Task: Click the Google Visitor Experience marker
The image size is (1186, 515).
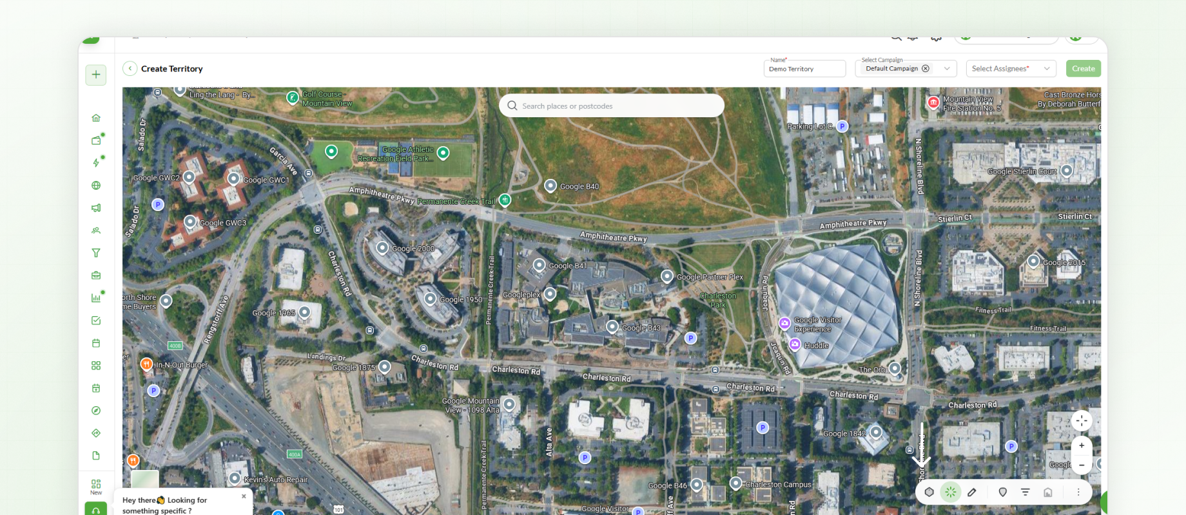Action: click(784, 323)
